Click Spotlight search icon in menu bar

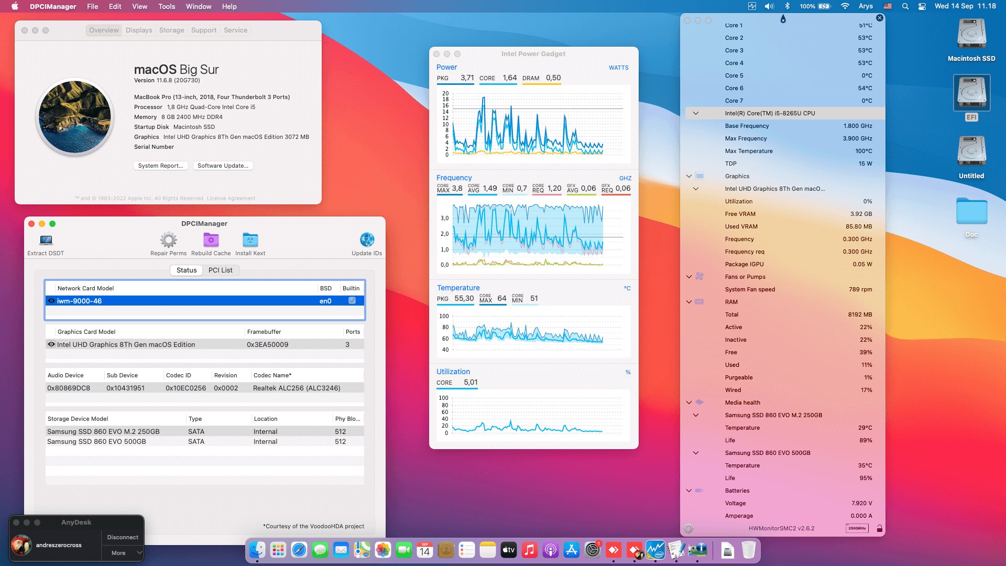(x=905, y=6)
